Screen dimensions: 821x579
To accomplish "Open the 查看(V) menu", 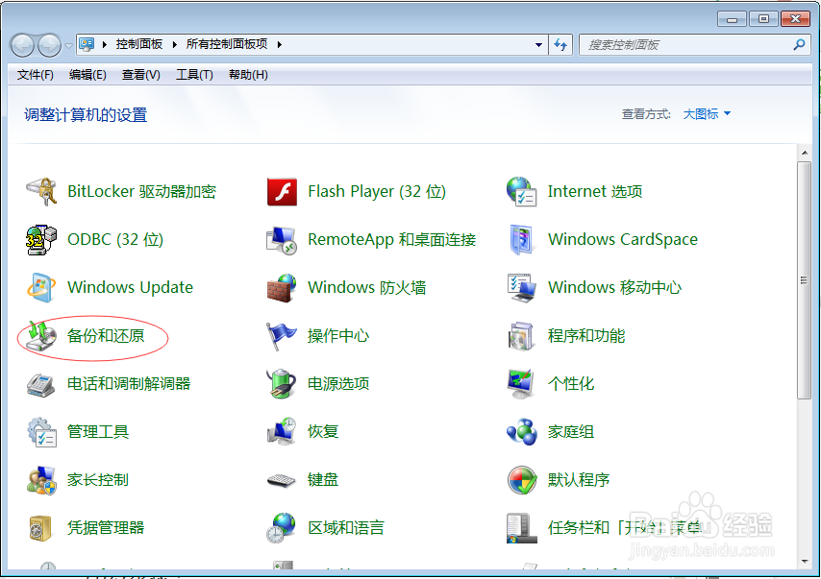I will coord(141,75).
